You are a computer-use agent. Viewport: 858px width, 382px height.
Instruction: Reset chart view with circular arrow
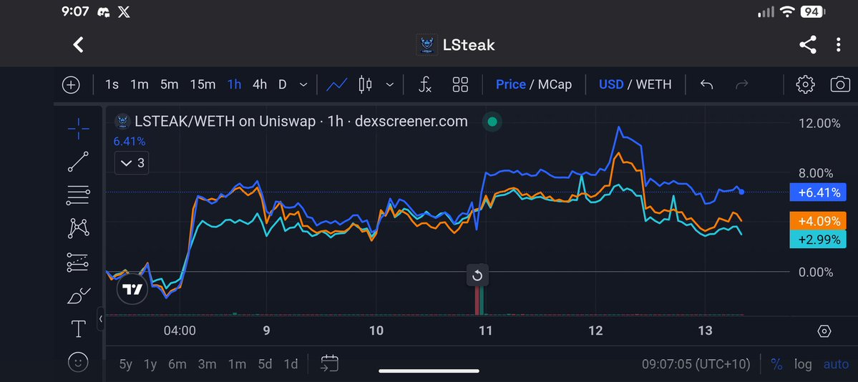click(477, 275)
